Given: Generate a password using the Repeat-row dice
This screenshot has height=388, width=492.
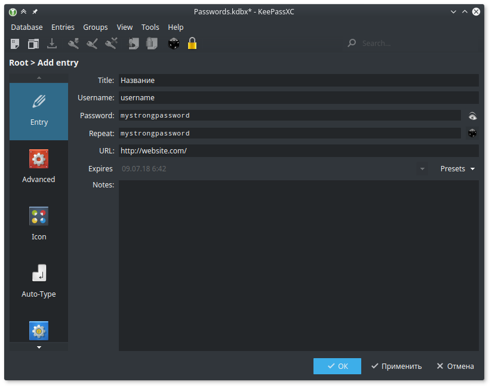Looking at the screenshot, I should coord(472,134).
